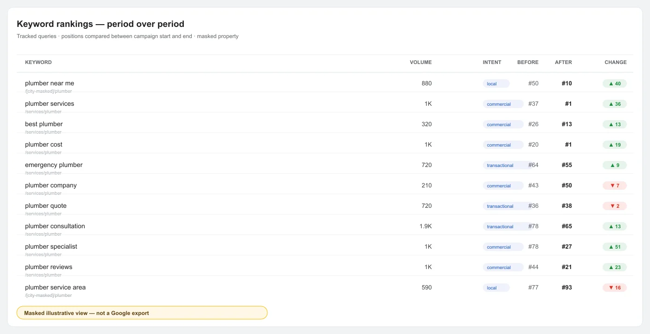Select the 'plumber specialist' keyword
The image size is (650, 334).
(51, 247)
